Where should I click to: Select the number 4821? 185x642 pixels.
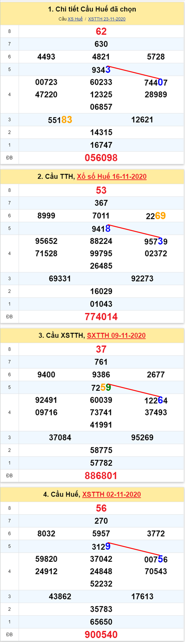[101, 57]
